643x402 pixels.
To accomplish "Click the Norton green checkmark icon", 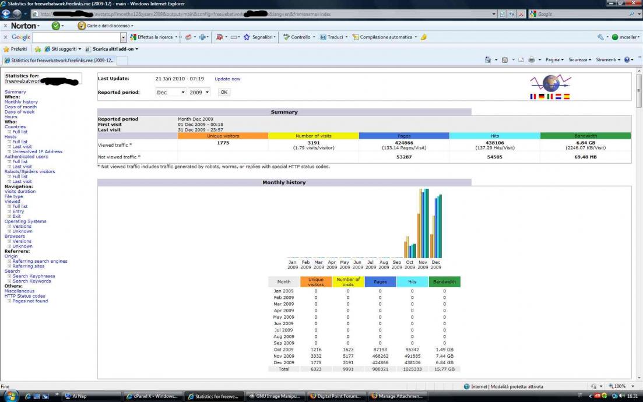I will point(56,26).
